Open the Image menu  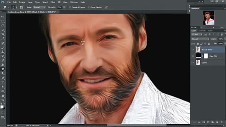tap(22, 2)
